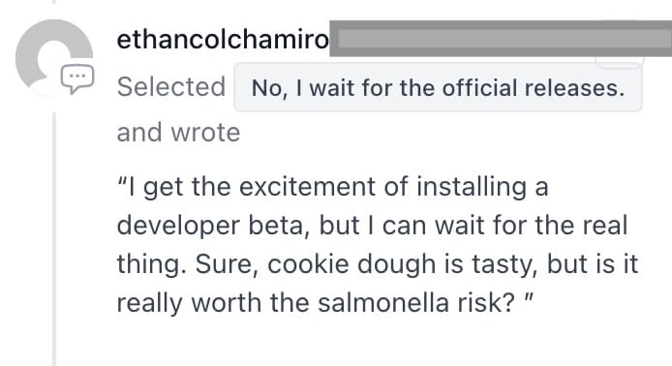Viewport: 672px width, 366px height.
Task: Click the 'cookie dough is tasty' line
Action: pyautogui.click(x=378, y=264)
